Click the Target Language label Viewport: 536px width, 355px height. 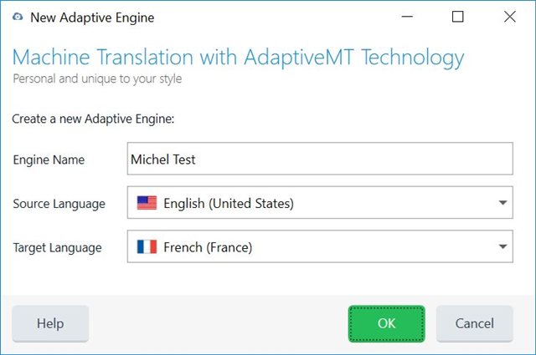click(58, 247)
